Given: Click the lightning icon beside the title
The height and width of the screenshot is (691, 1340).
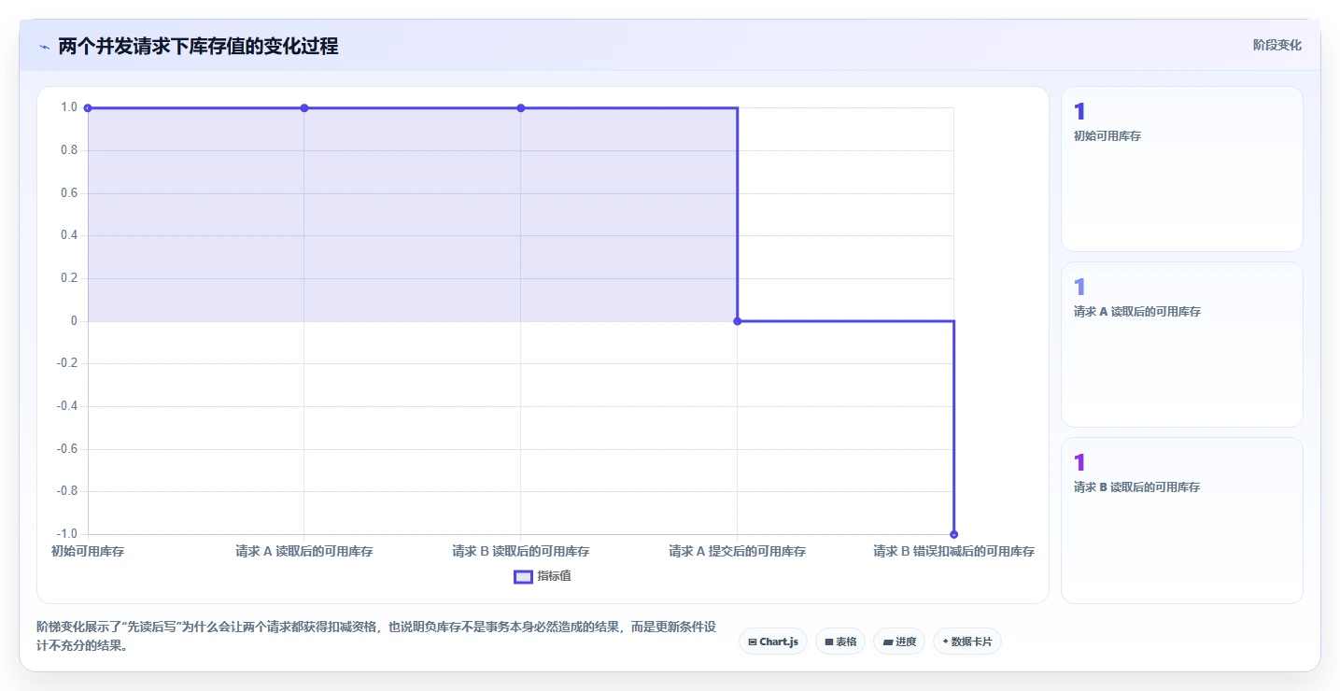Looking at the screenshot, I should pyautogui.click(x=44, y=46).
